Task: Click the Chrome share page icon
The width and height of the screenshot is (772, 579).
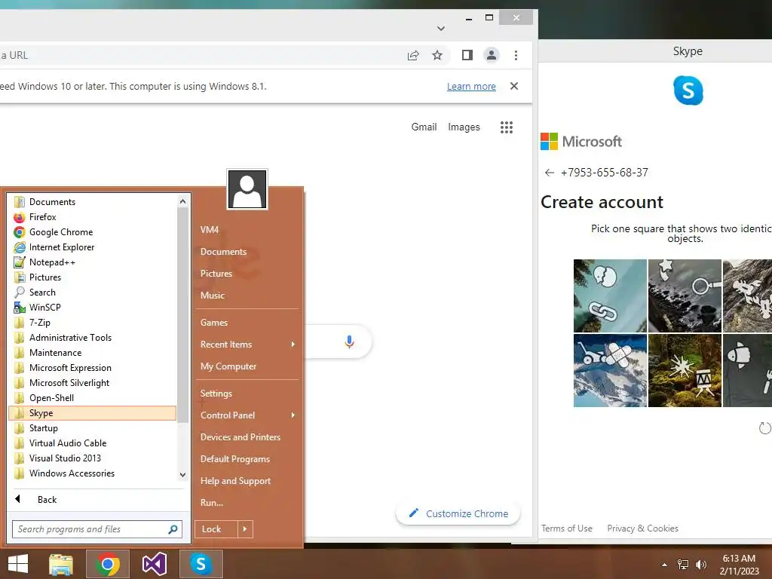Action: [413, 55]
